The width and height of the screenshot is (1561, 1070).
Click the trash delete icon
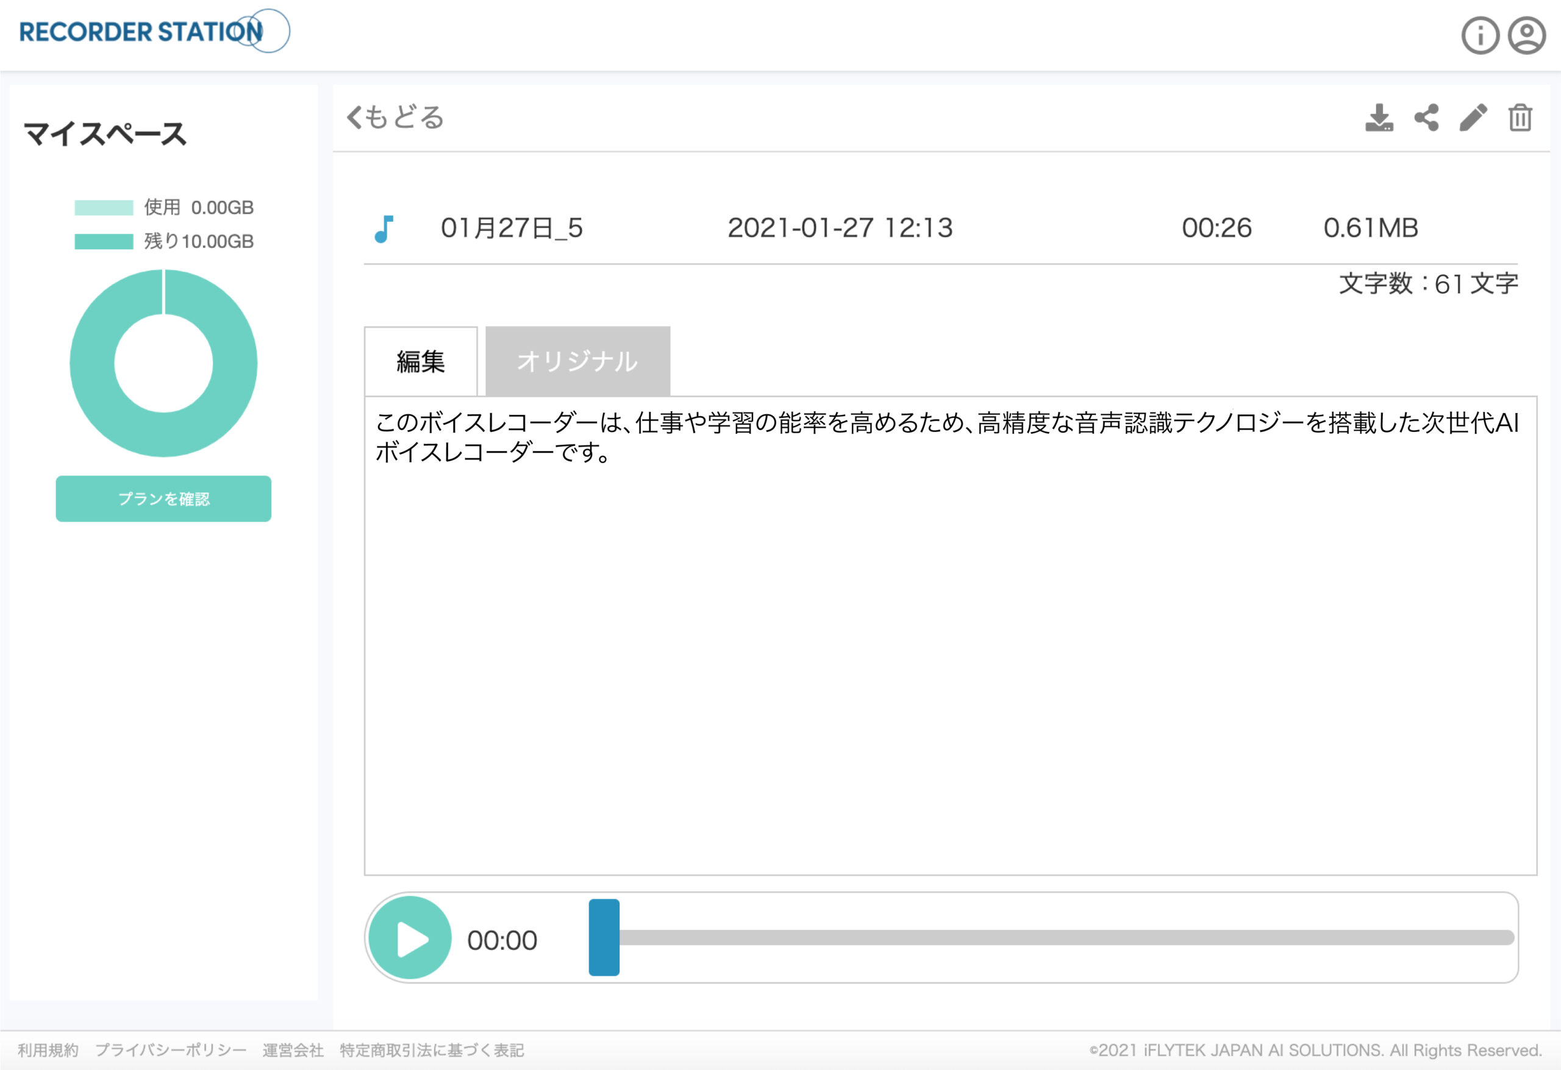[x=1521, y=118]
